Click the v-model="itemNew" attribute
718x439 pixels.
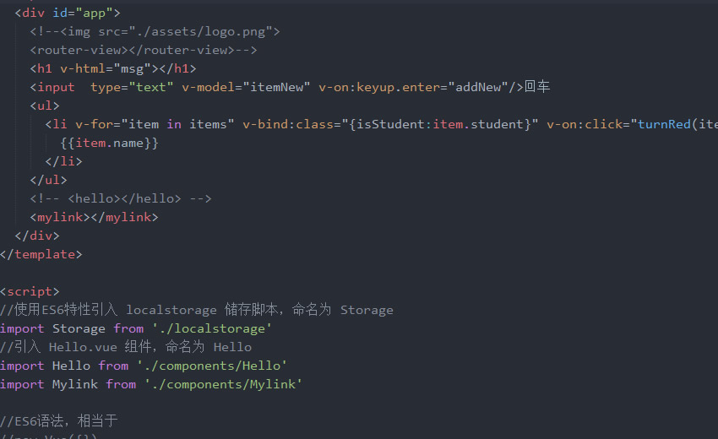pyautogui.click(x=246, y=87)
